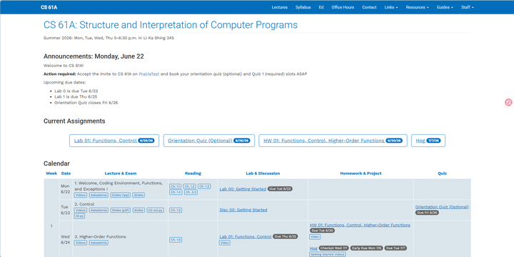
Task: Open the Links dropdown menu
Action: [x=391, y=7]
